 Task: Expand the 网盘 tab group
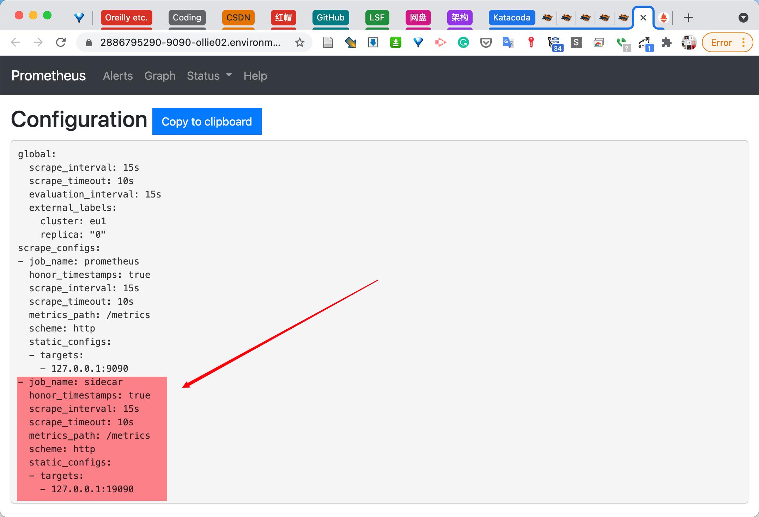point(418,18)
